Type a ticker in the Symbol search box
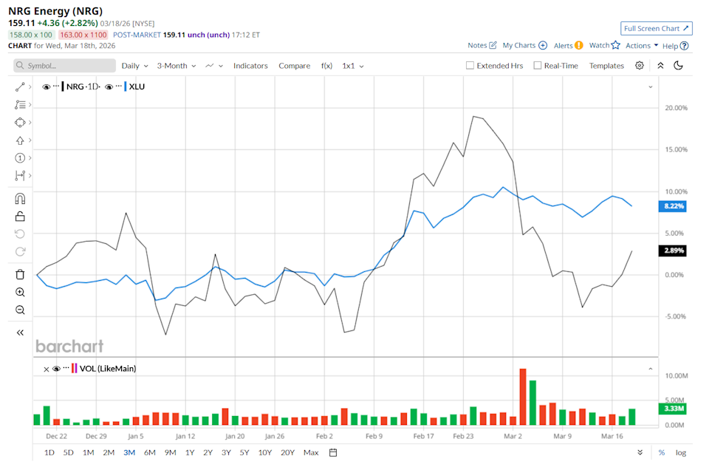The height and width of the screenshot is (470, 709). 64,66
